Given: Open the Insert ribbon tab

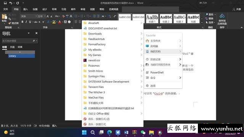Looking at the screenshot, I should point(26,9).
